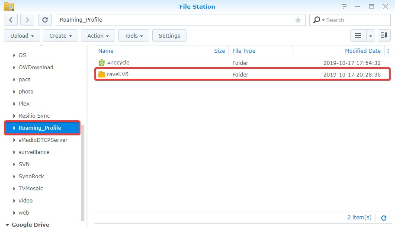Click the ravel.V6 folder icon
The height and width of the screenshot is (228, 395).
(x=102, y=74)
